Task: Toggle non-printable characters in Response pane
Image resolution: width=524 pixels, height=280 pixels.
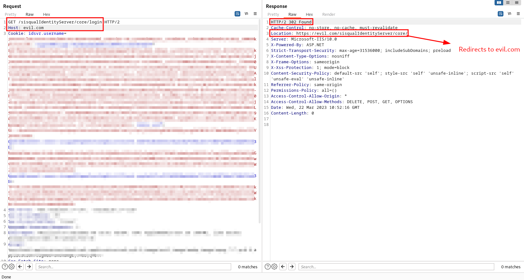Action: click(509, 14)
